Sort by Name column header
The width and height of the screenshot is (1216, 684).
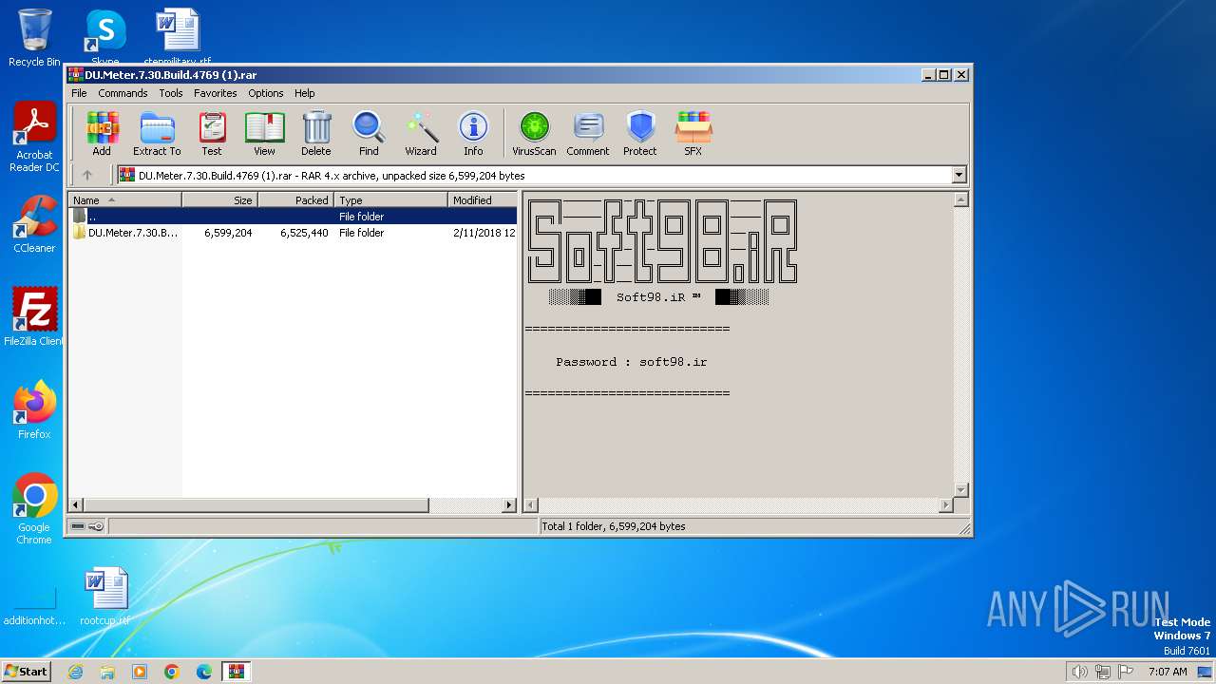coord(124,199)
